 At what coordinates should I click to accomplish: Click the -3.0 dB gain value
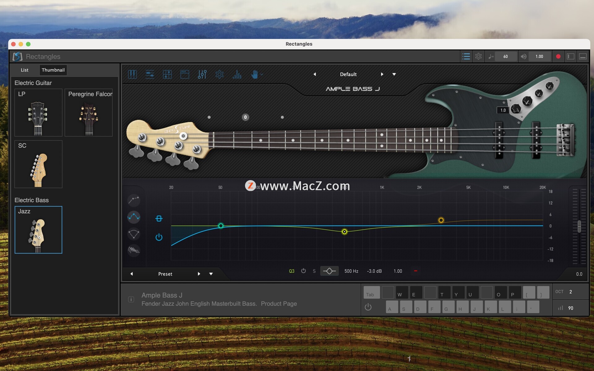(374, 271)
